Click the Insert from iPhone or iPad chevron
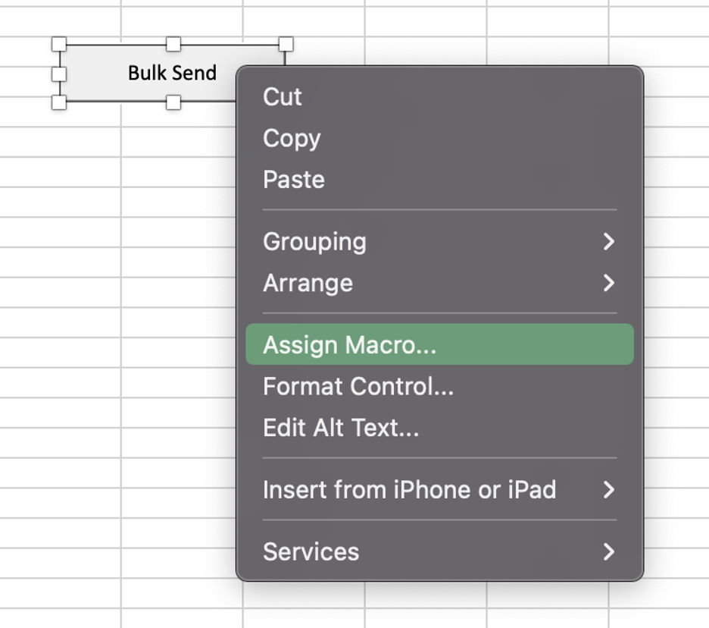 610,490
